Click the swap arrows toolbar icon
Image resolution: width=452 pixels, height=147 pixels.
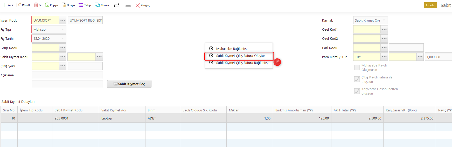coord(116,5)
